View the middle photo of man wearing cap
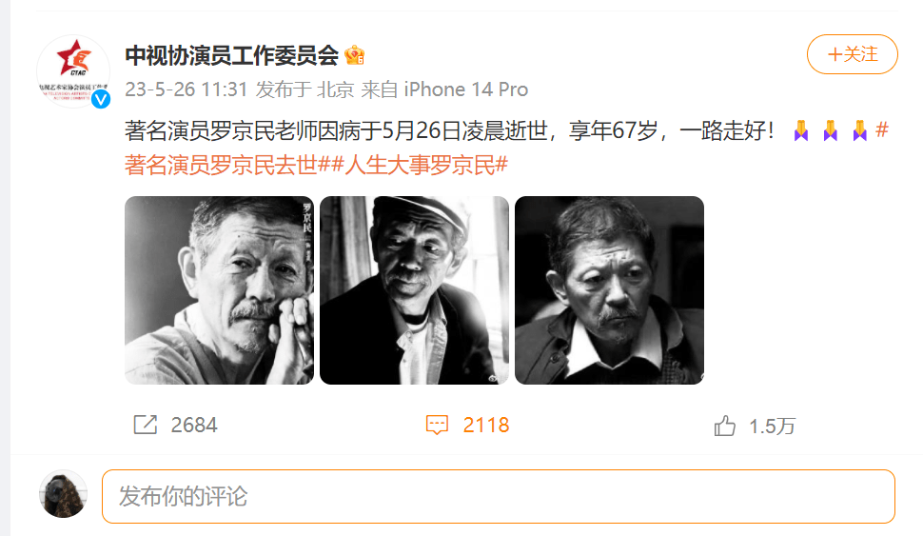The width and height of the screenshot is (923, 536). (x=414, y=290)
